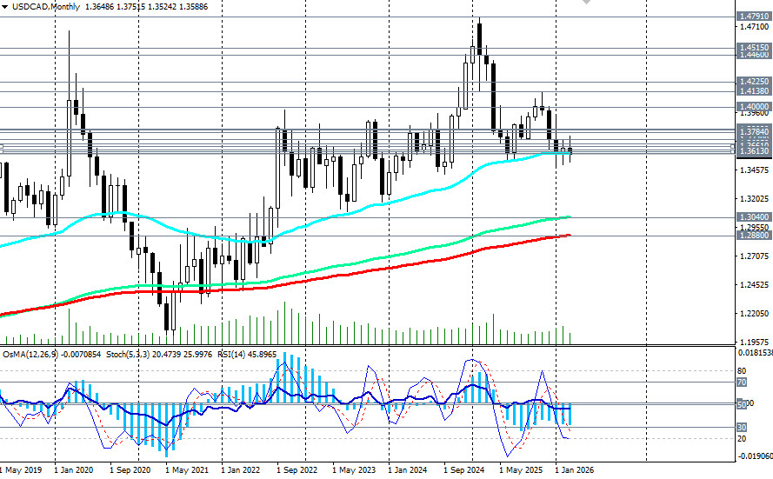Select the 1.30400 level label
Image resolution: width=773 pixels, height=479 pixels.
click(753, 217)
